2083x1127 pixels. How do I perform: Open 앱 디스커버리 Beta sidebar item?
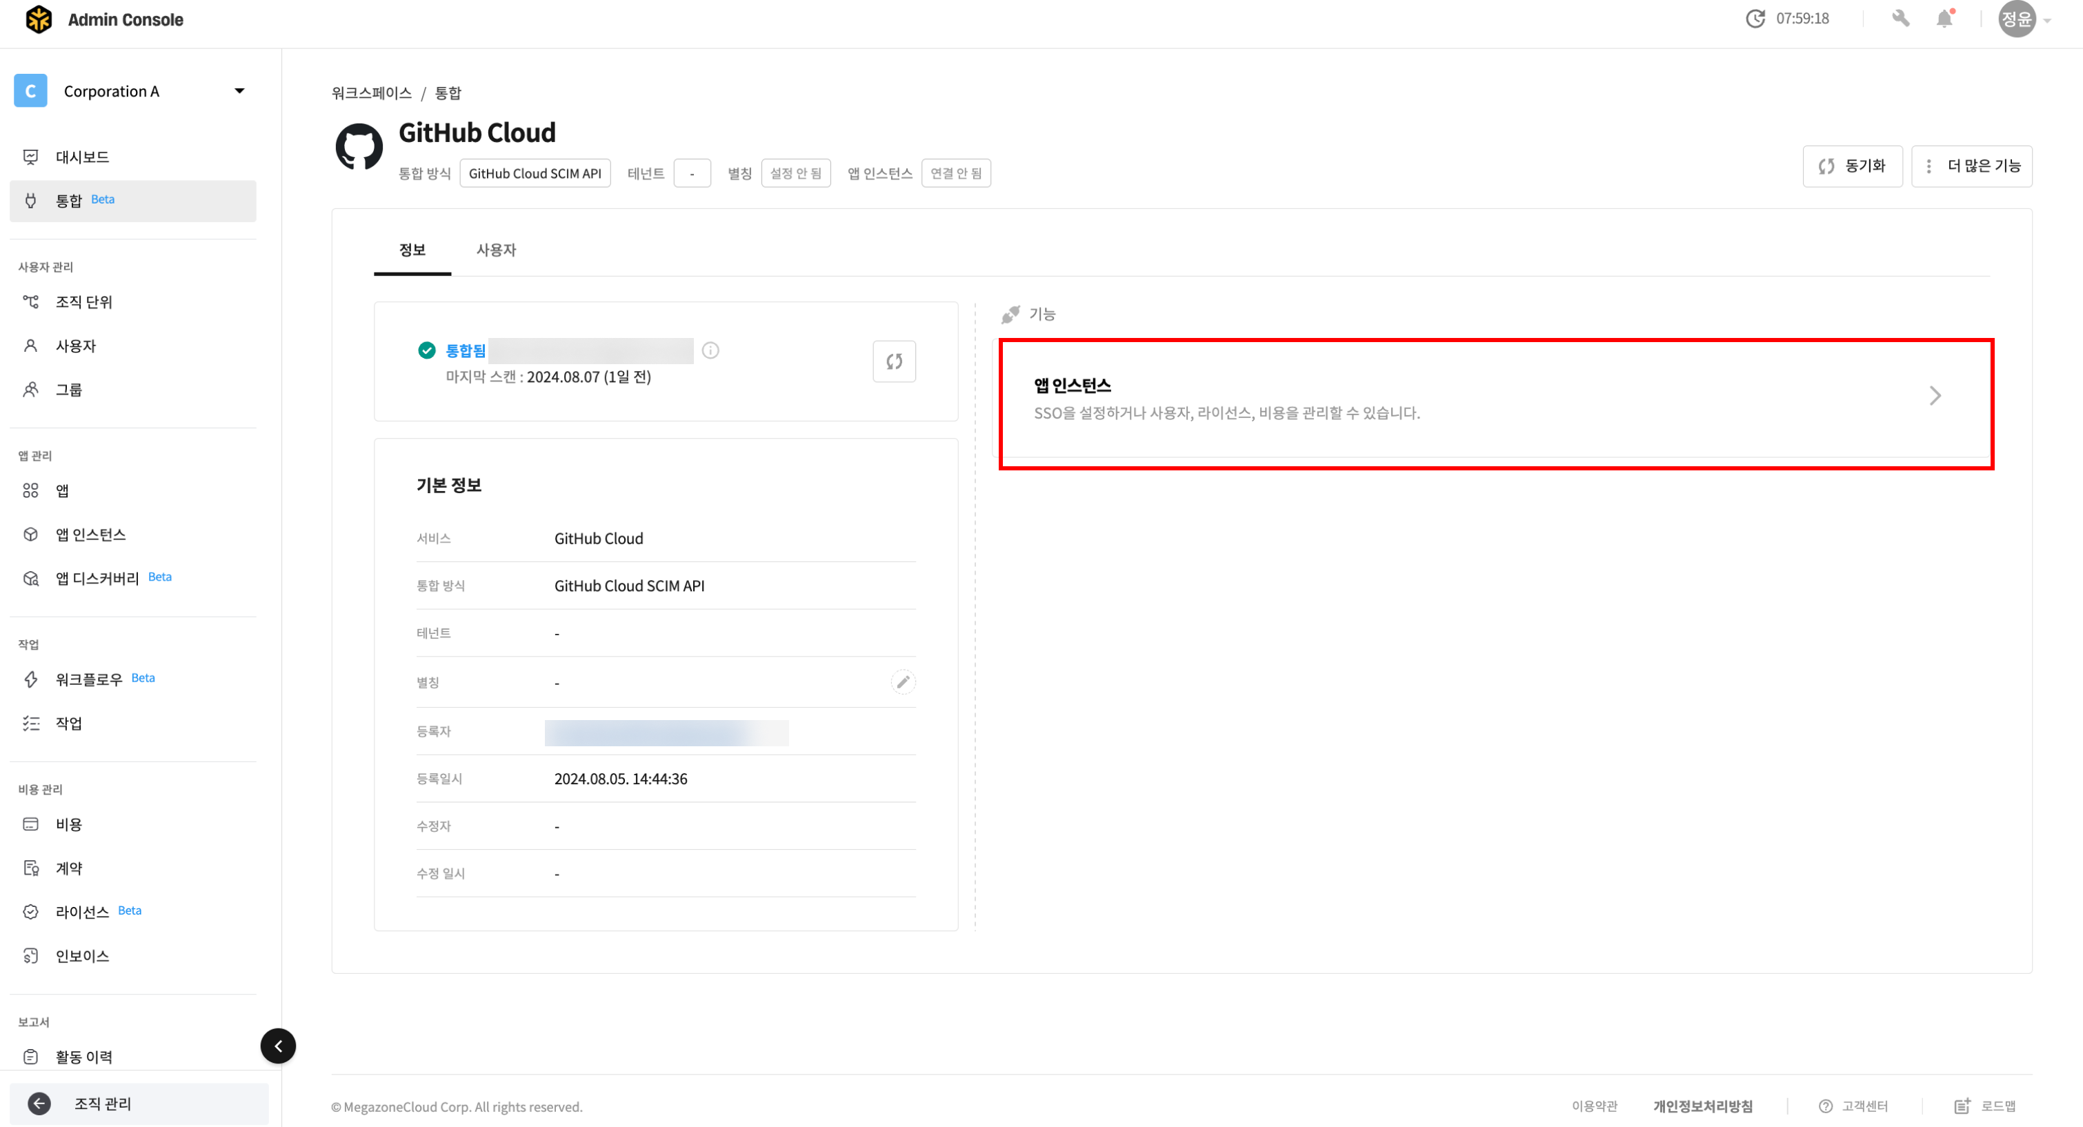[x=132, y=578]
